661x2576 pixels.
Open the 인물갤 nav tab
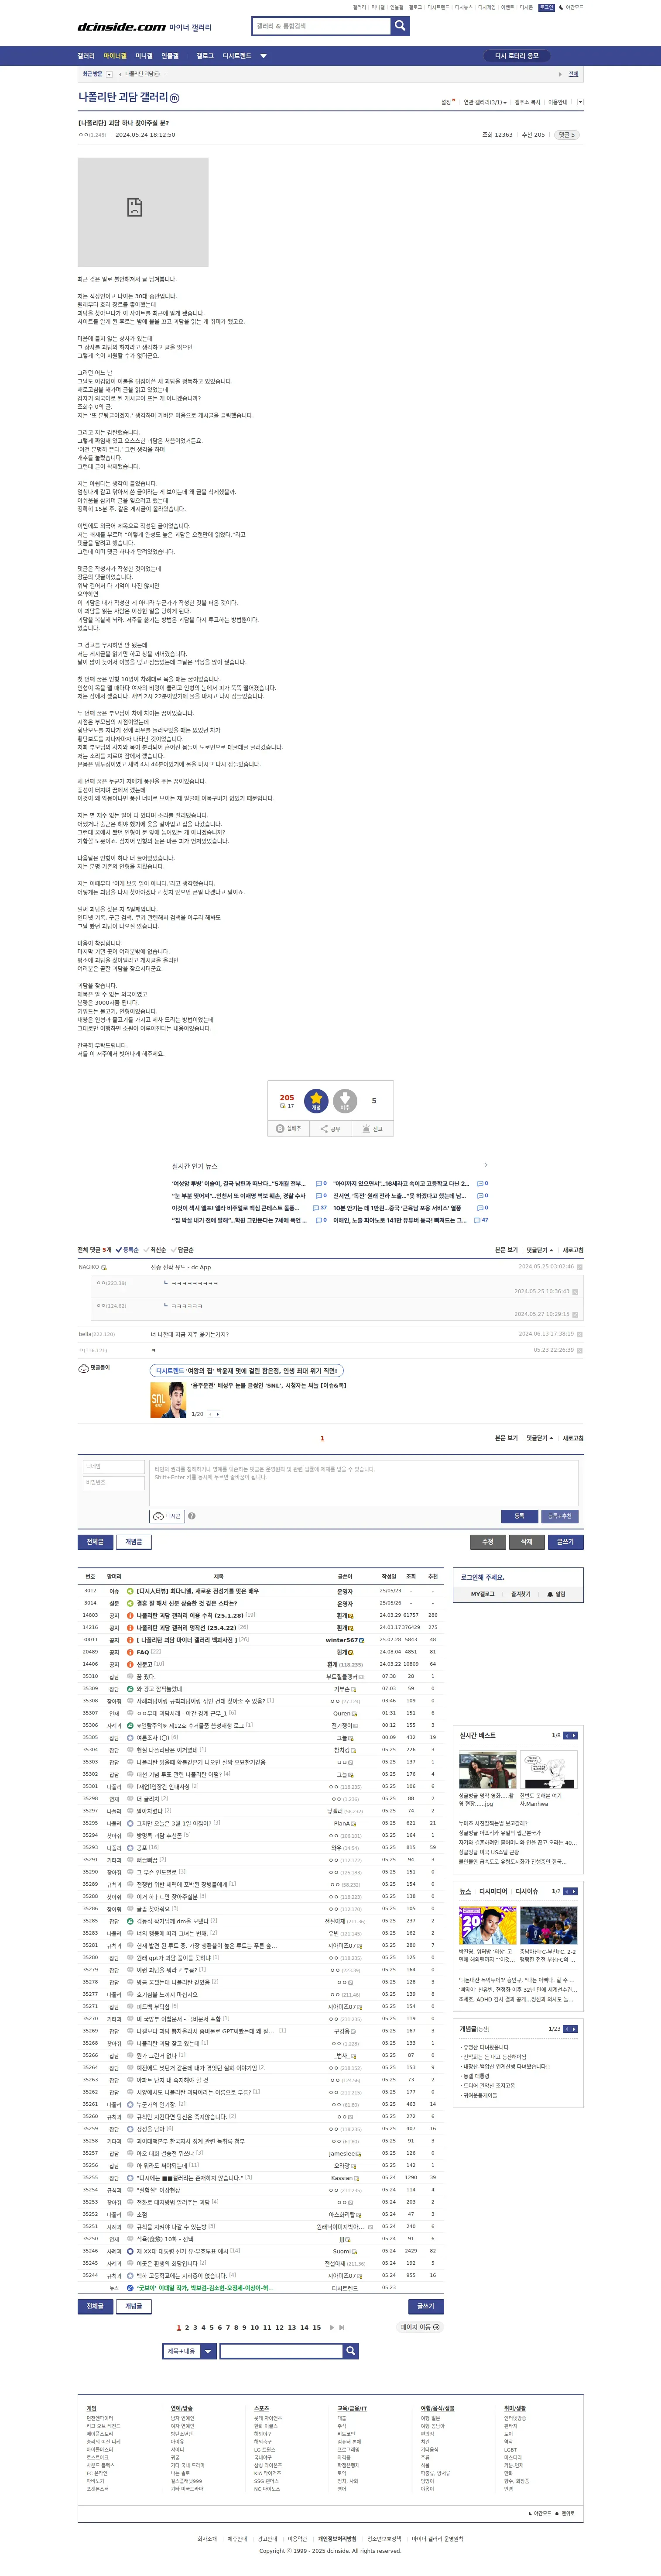tap(170, 56)
